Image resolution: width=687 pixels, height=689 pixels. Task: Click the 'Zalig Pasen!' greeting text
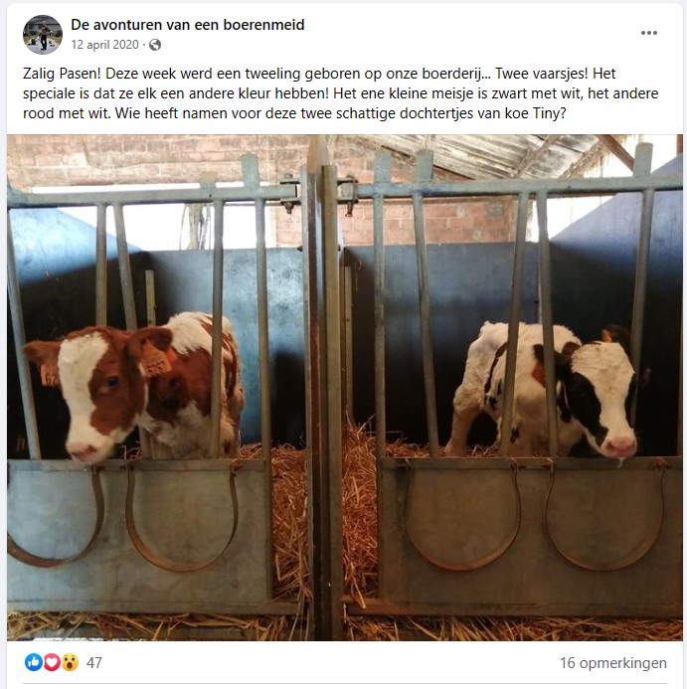62,74
